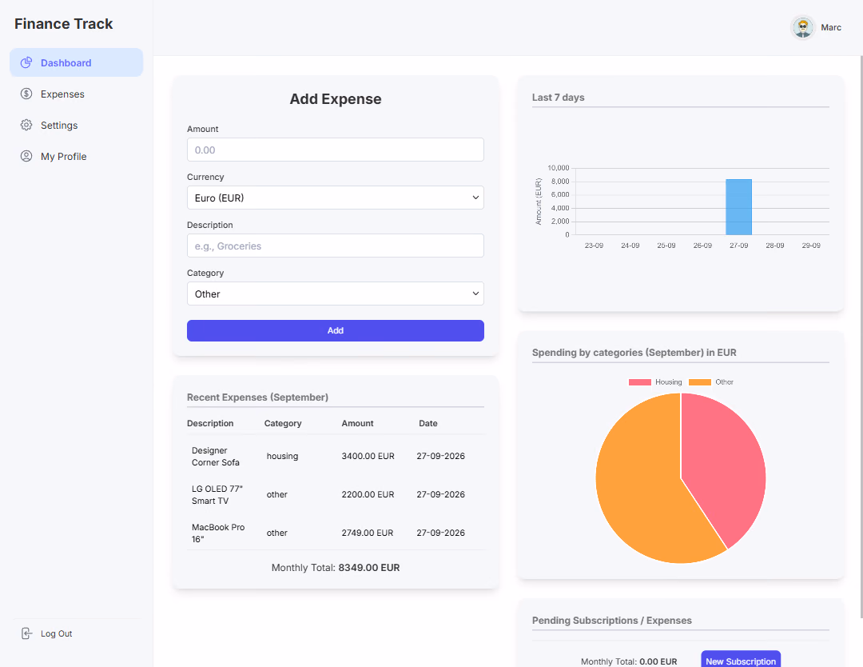
Task: Click the Pending Subscriptions / Expenses heading
Action: click(x=611, y=621)
